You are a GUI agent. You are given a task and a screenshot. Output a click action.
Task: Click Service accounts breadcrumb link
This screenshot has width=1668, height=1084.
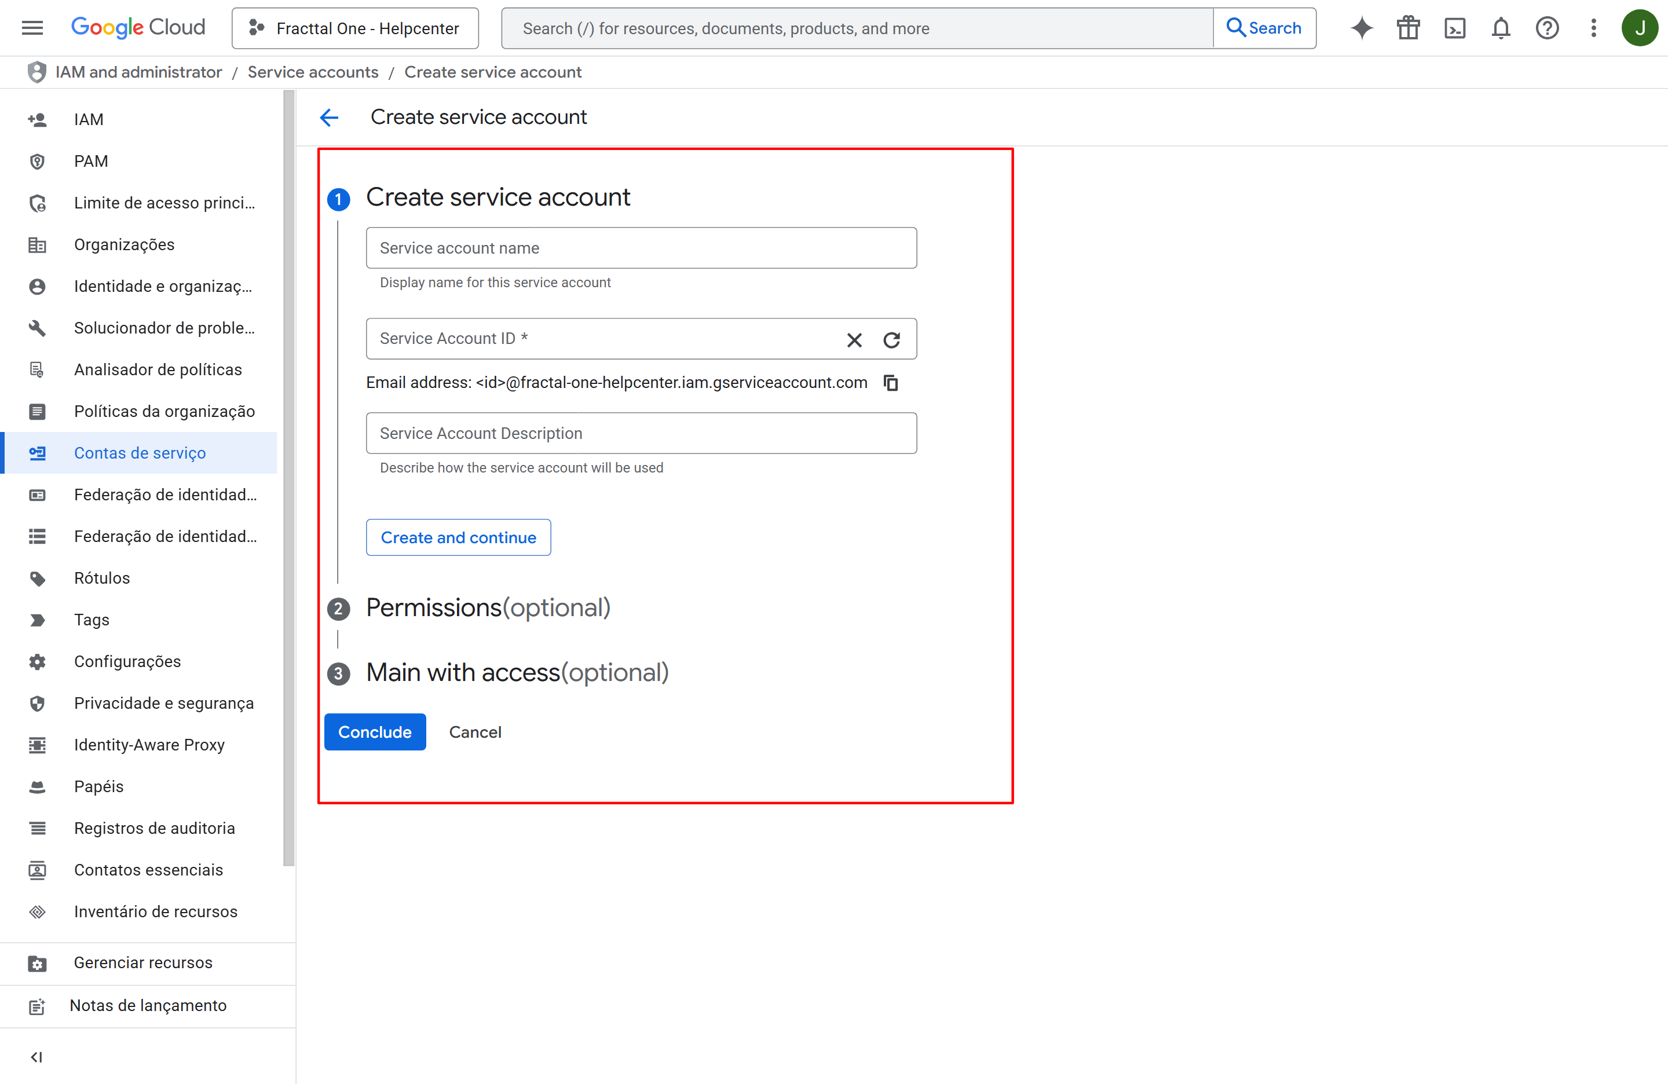click(313, 72)
